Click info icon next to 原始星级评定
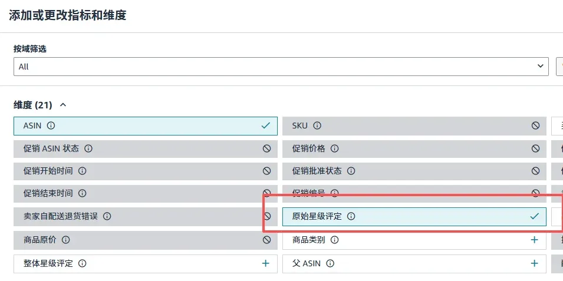 (x=351, y=216)
